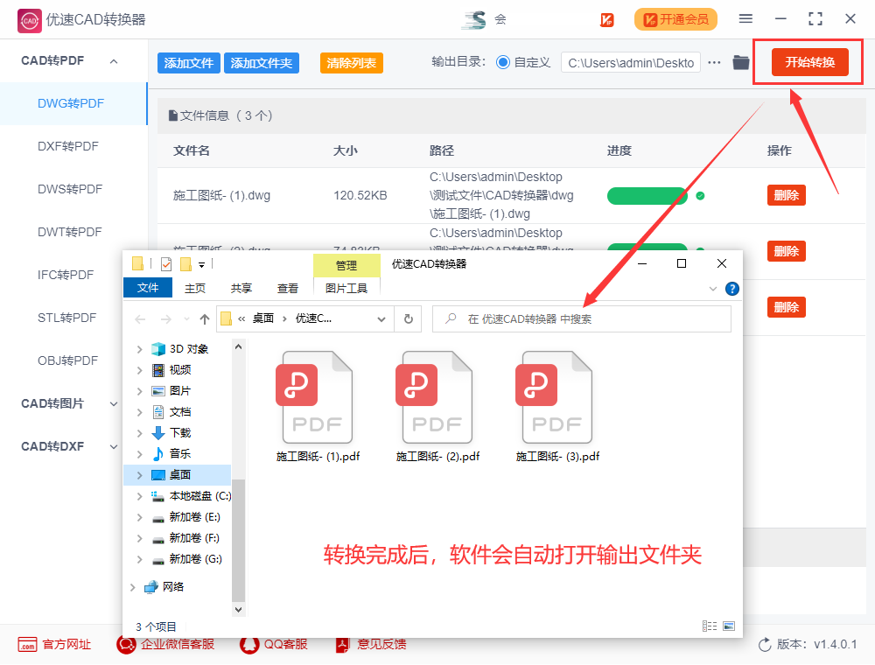
Task: Click Explorer forward navigation arrow
Action: tap(165, 319)
